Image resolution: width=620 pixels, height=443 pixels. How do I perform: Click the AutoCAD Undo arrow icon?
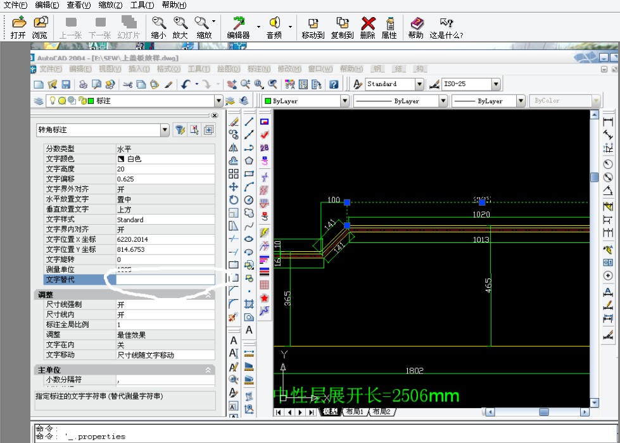click(186, 84)
